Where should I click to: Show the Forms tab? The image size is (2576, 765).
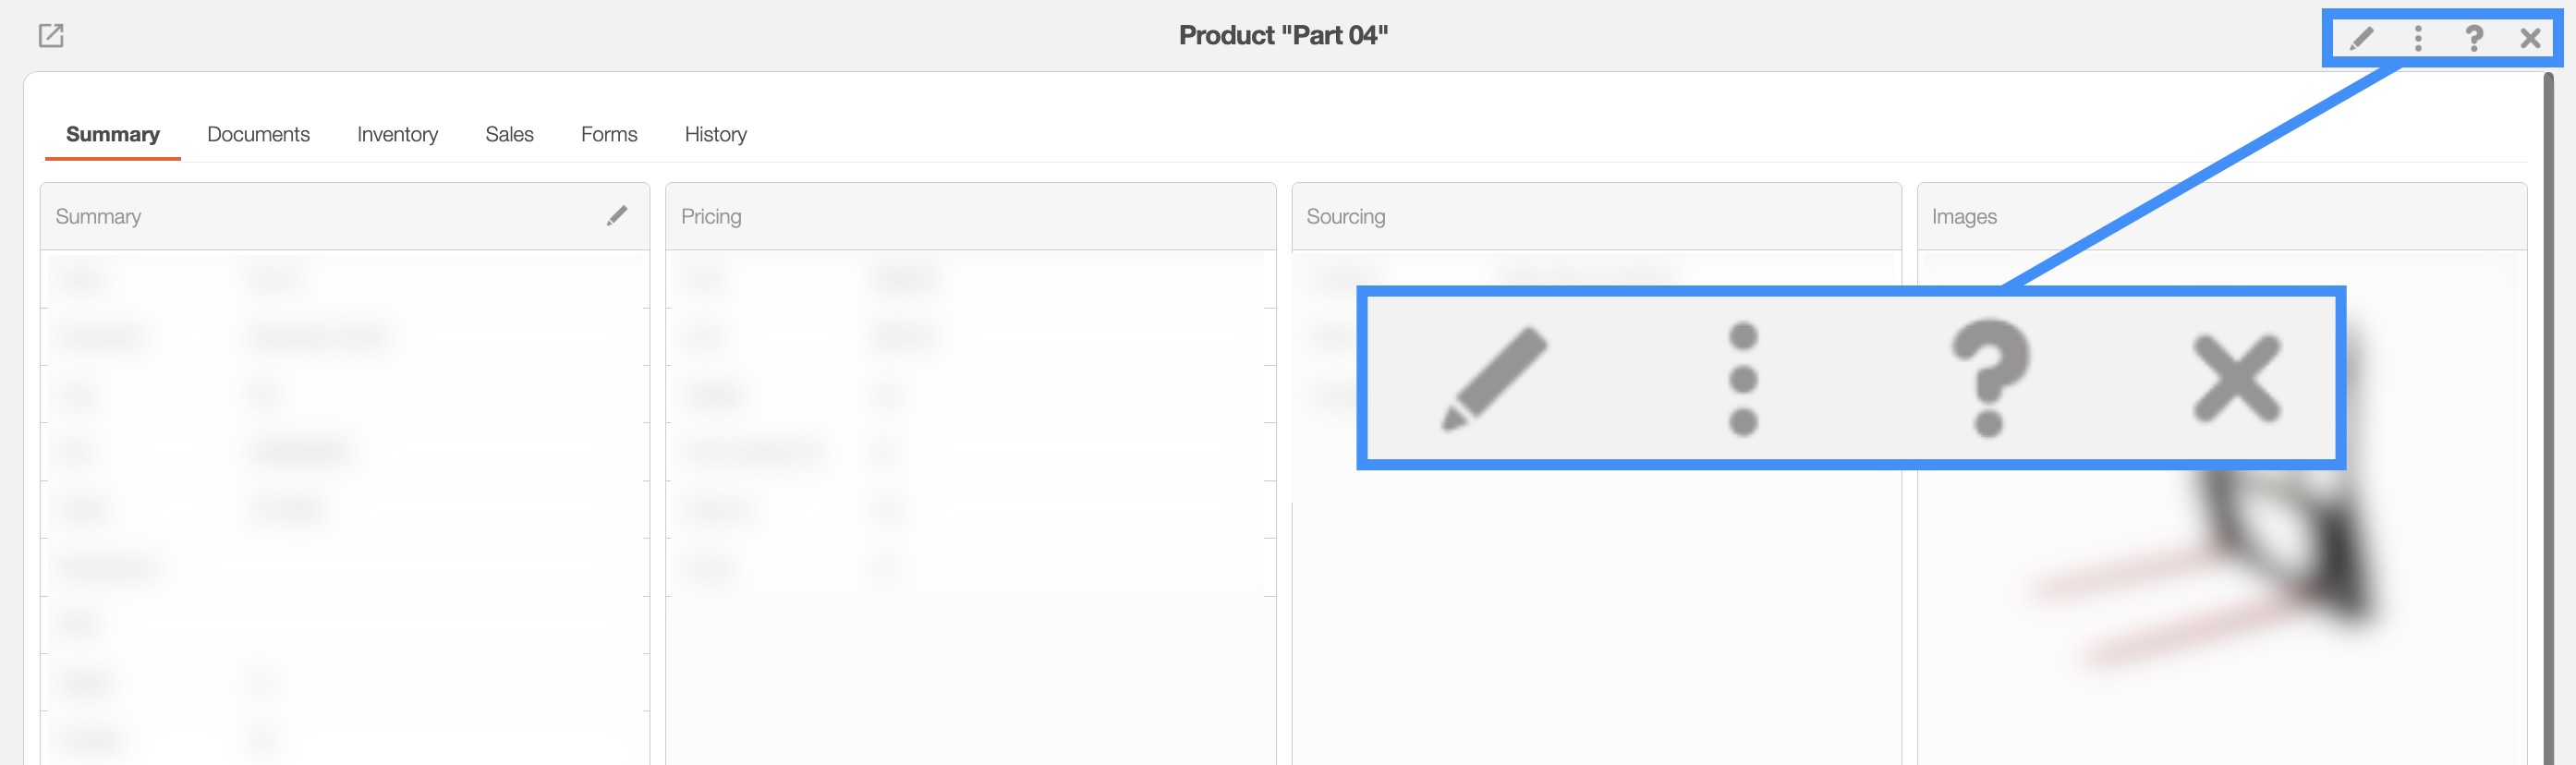coord(609,134)
